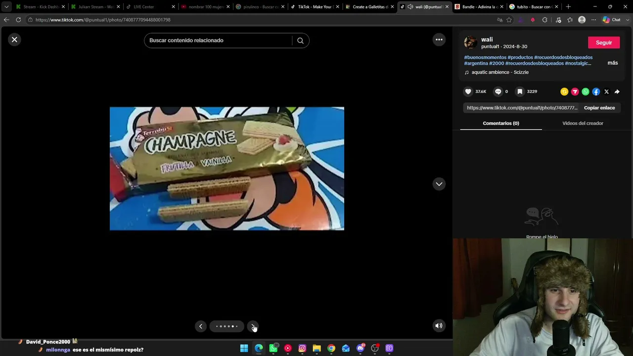Share the post on Facebook
Image resolution: width=633 pixels, height=356 pixels.
point(596,91)
